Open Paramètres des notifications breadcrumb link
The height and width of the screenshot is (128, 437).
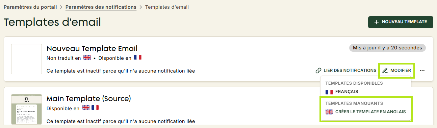pos(101,7)
